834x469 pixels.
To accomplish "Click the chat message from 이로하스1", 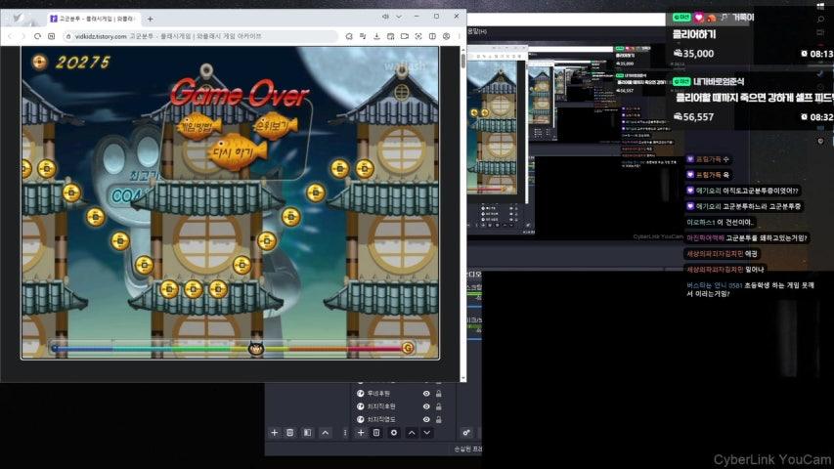I will [x=721, y=222].
